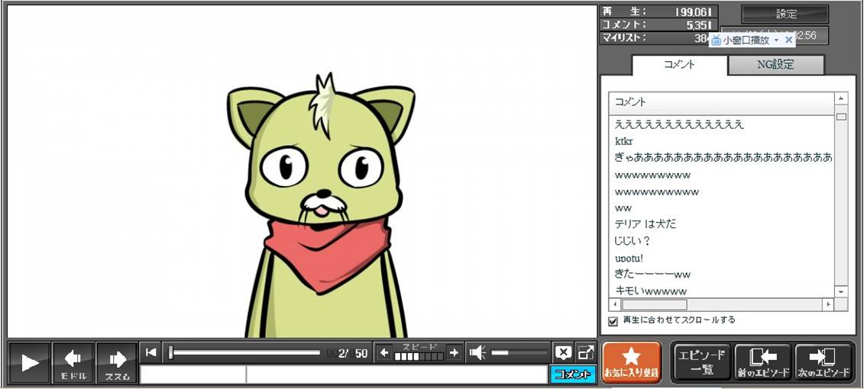Go to next episode (次のエピソード)
The height and width of the screenshot is (389, 864).
click(824, 362)
